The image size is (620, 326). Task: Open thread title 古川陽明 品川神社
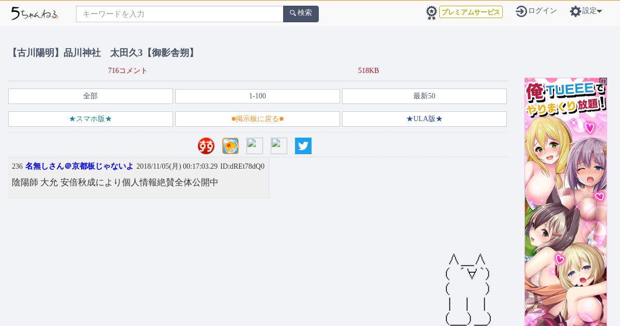(103, 53)
